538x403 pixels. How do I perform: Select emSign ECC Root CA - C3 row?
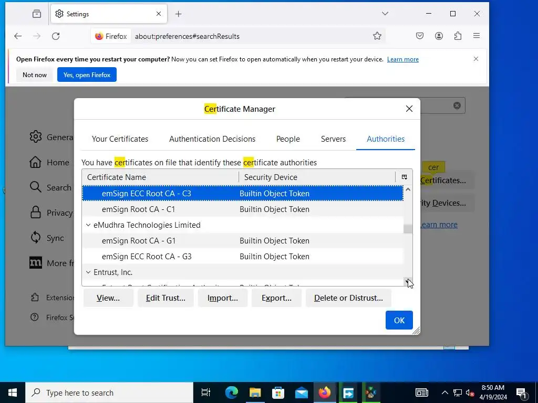pos(243,193)
